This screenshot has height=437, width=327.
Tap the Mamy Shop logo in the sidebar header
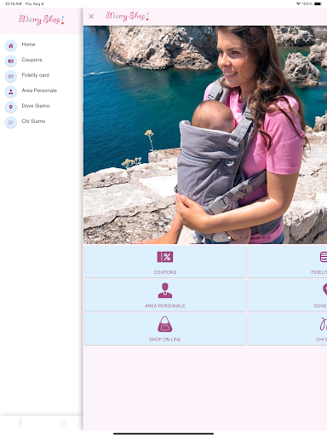click(x=42, y=20)
